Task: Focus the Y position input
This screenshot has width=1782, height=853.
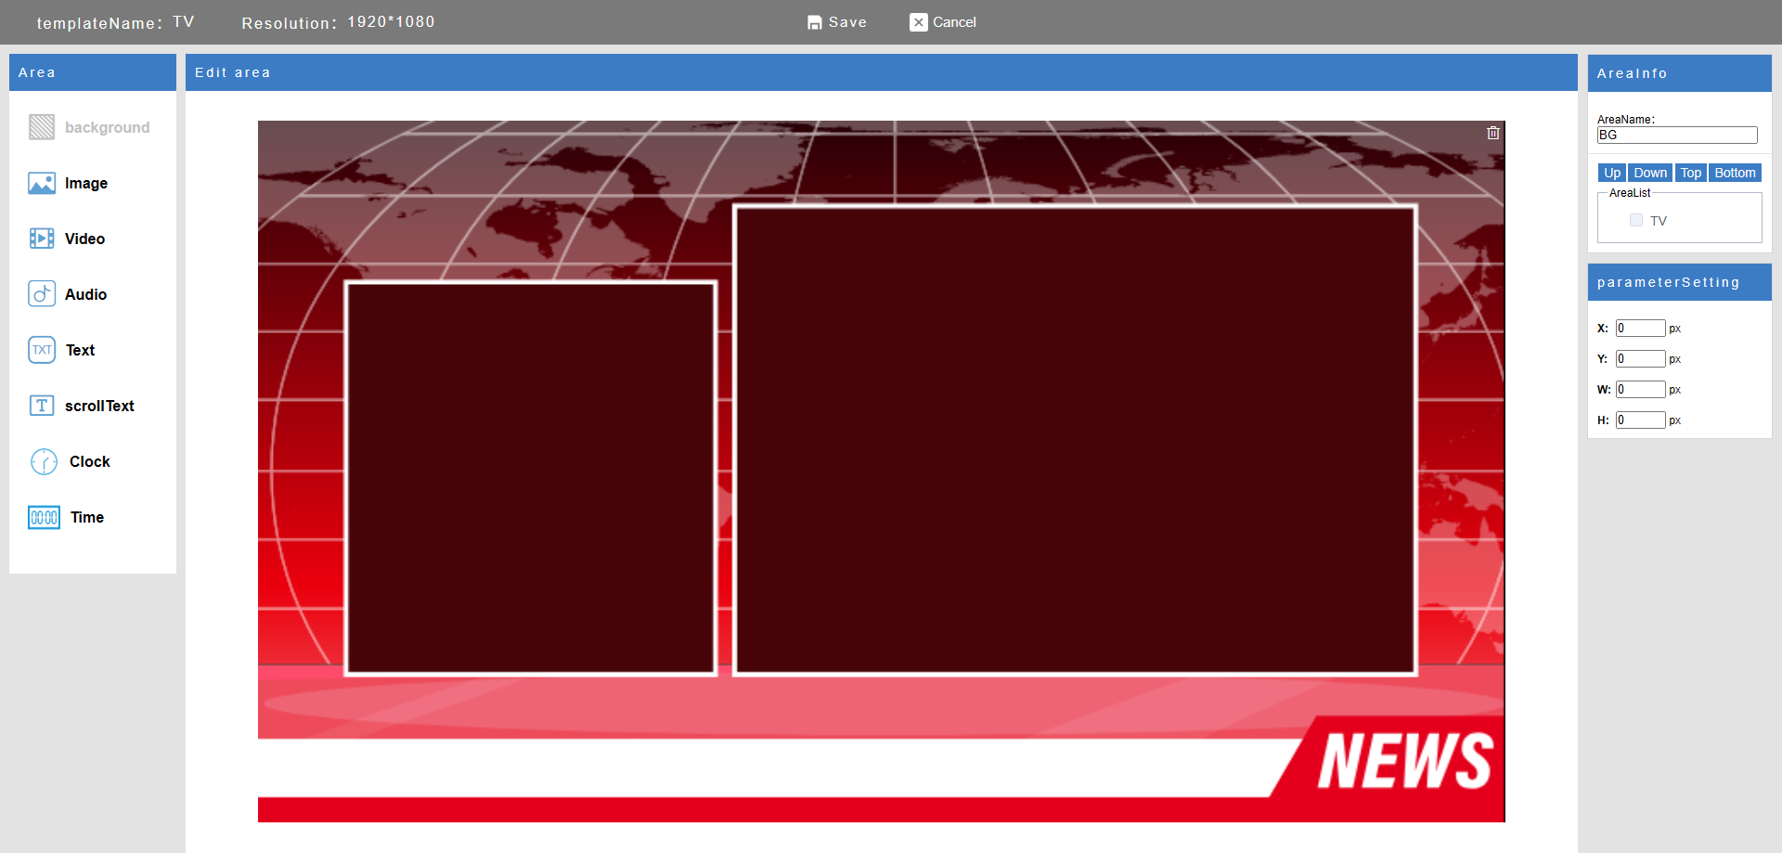Action: [x=1640, y=358]
